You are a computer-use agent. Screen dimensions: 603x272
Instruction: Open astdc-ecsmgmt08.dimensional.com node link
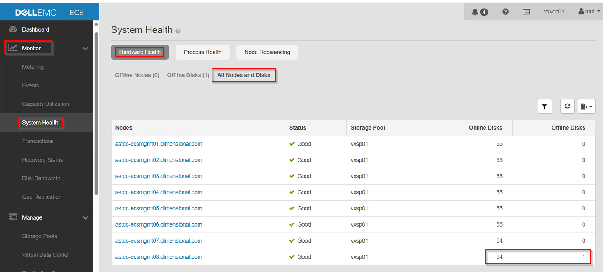coord(159,257)
